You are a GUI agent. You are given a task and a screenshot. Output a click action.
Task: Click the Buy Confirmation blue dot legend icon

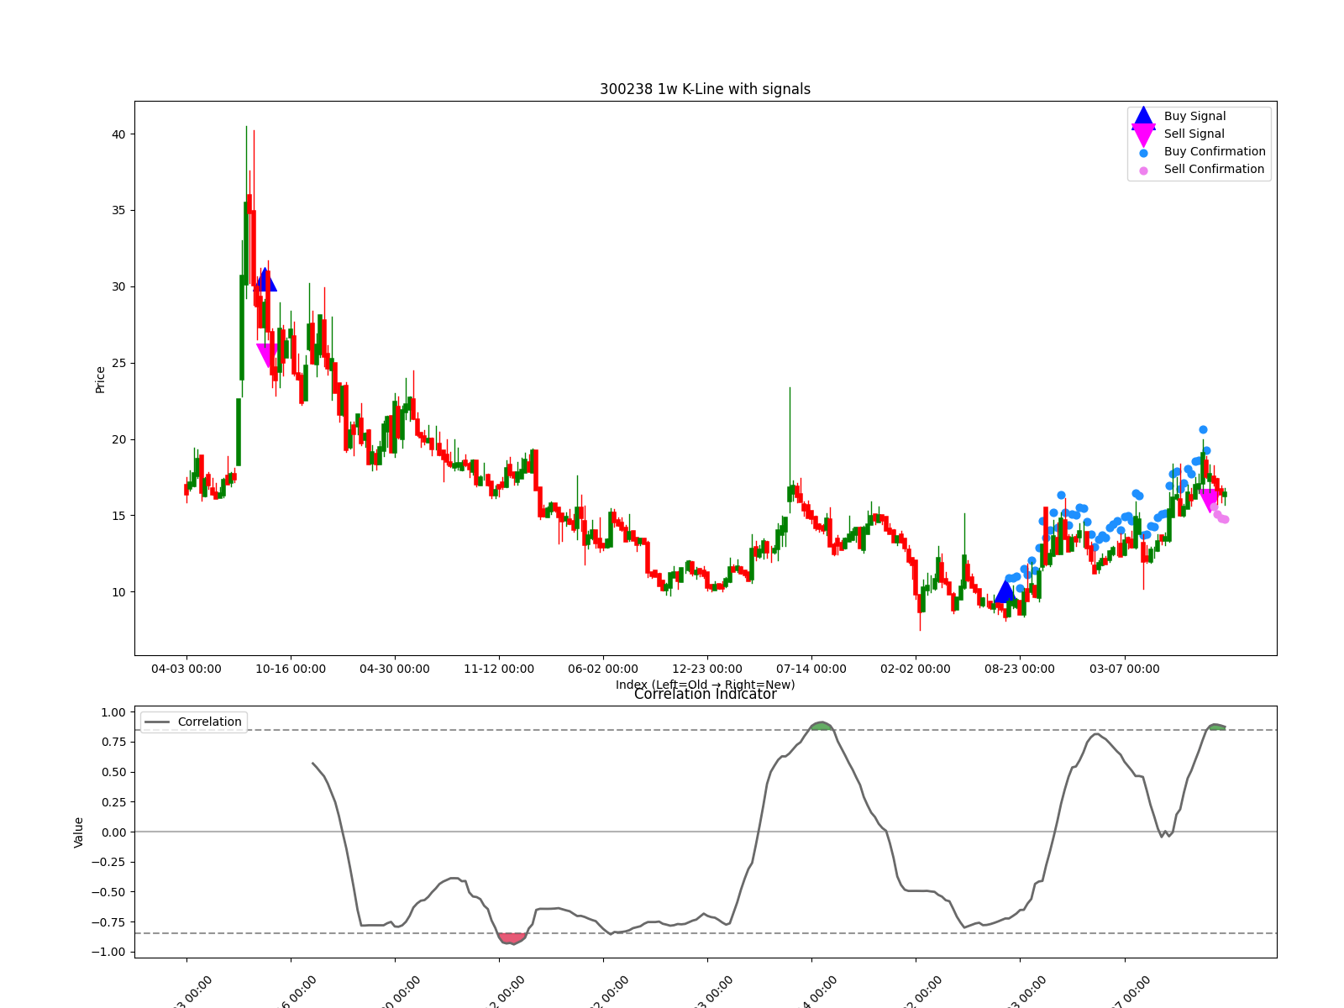coord(1143,153)
